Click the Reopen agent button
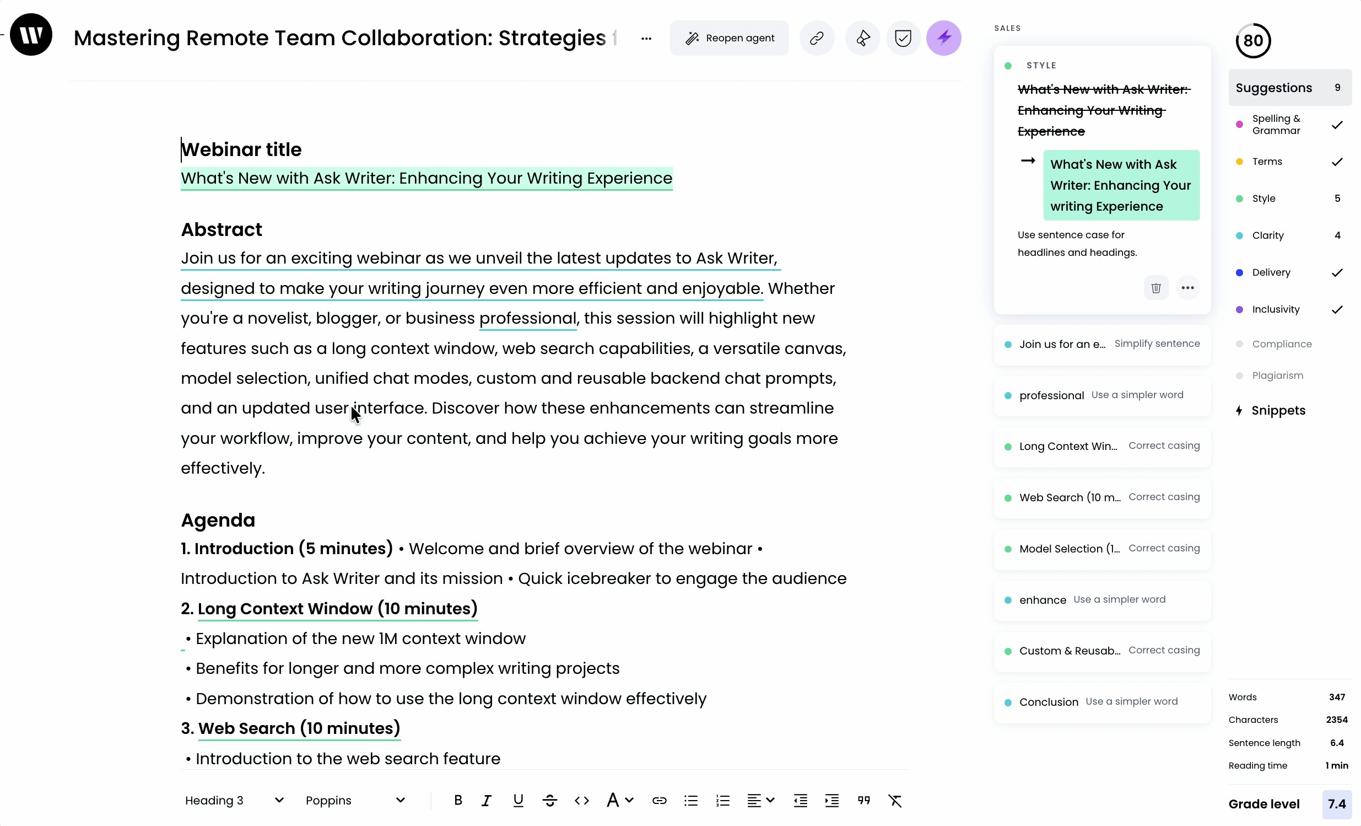 (729, 38)
